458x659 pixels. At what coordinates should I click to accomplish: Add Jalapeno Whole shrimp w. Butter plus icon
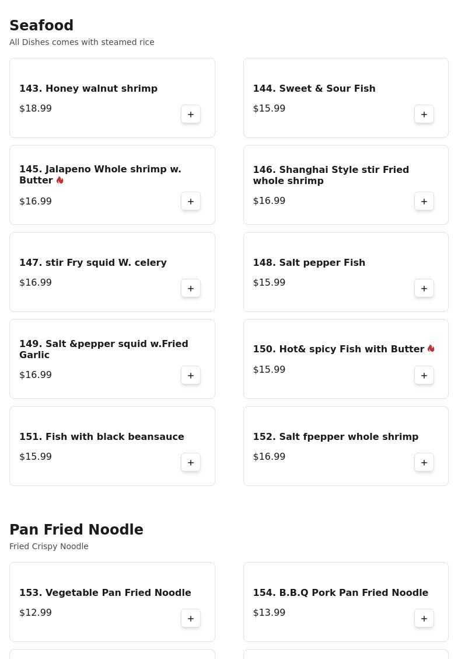191,202
